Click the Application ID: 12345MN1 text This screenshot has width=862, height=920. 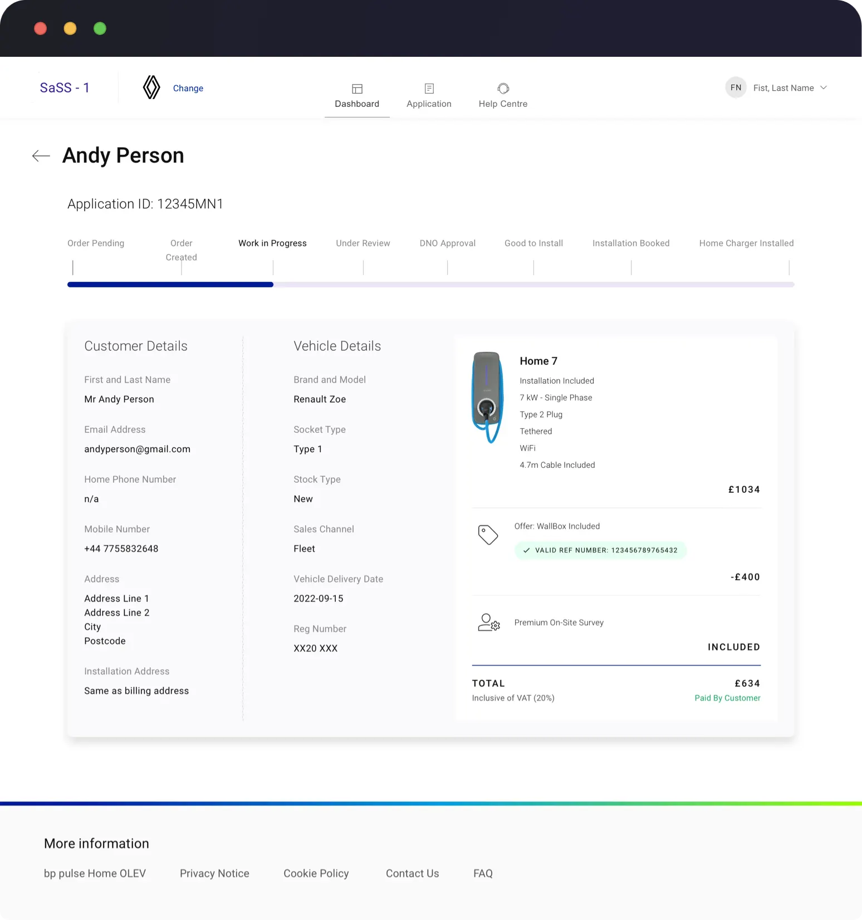145,204
